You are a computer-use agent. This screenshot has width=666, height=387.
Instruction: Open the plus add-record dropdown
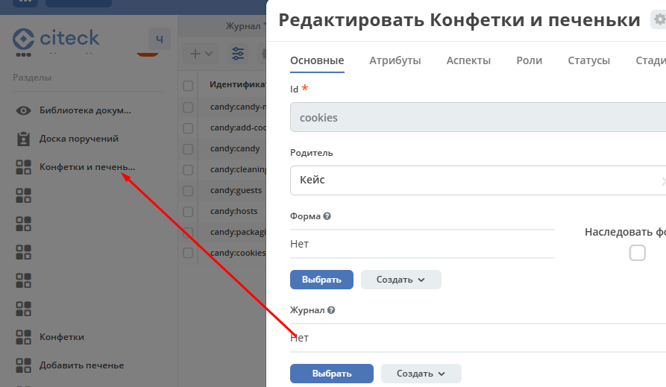pyautogui.click(x=201, y=54)
